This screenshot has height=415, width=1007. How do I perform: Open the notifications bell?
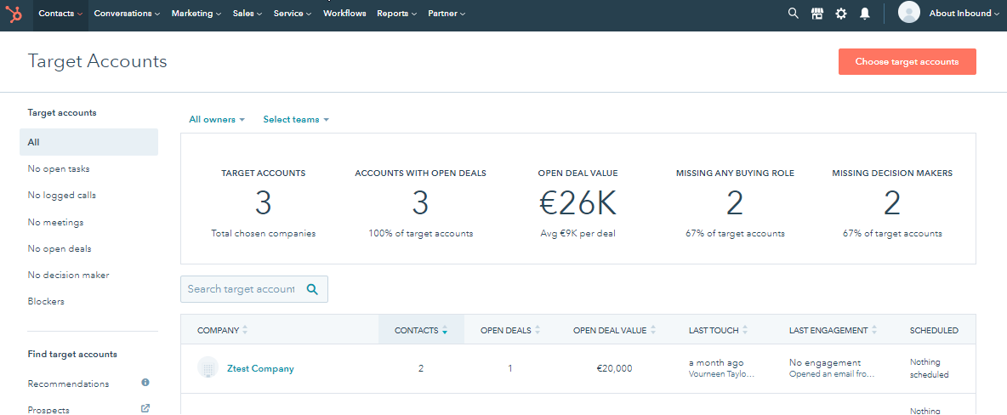865,14
